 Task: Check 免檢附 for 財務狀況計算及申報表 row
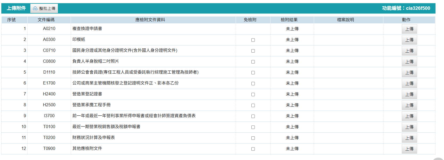click(253, 138)
